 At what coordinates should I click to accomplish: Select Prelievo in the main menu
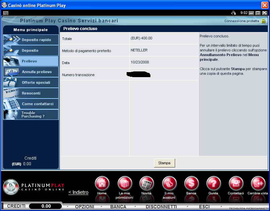point(31,61)
